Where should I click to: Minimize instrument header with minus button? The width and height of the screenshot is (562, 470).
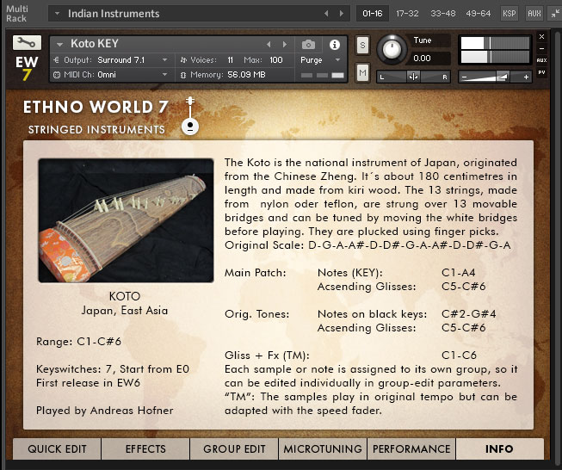[541, 48]
